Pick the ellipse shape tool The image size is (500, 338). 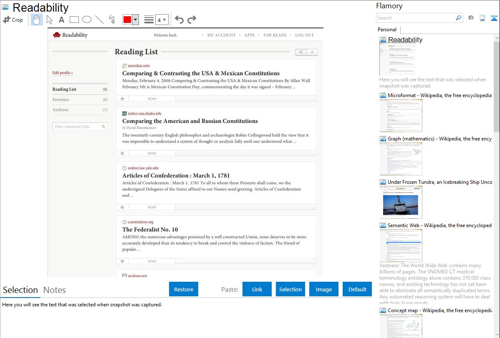pos(87,20)
